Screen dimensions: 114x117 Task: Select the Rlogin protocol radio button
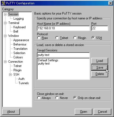pos(75,38)
